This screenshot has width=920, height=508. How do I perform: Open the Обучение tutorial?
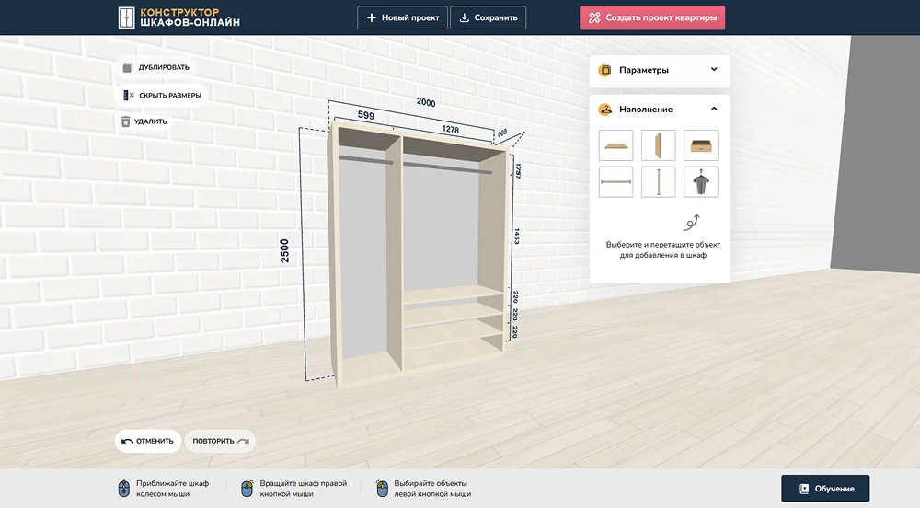(824, 489)
